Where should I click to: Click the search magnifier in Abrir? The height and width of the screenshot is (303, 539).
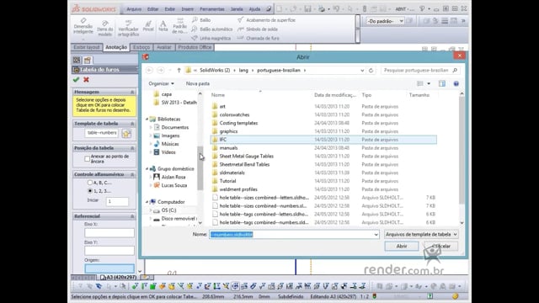(455, 70)
